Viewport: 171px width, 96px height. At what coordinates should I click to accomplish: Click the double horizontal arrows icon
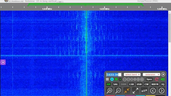pos(144,91)
